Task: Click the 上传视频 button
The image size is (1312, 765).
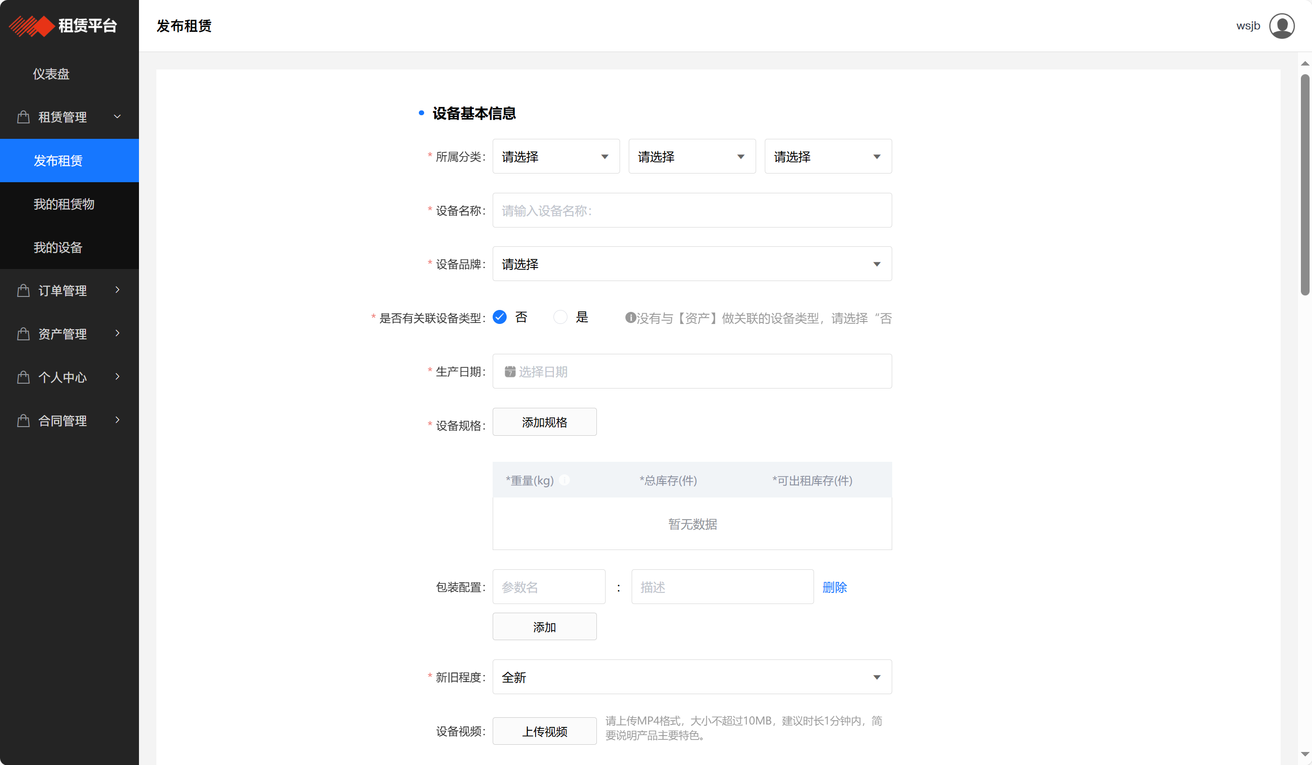Action: coord(544,731)
